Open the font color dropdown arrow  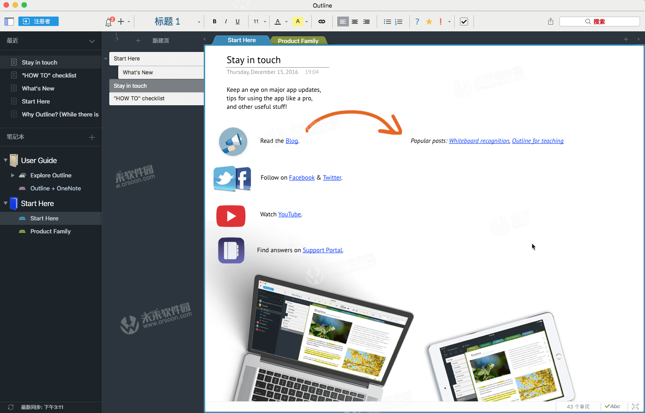coord(287,22)
